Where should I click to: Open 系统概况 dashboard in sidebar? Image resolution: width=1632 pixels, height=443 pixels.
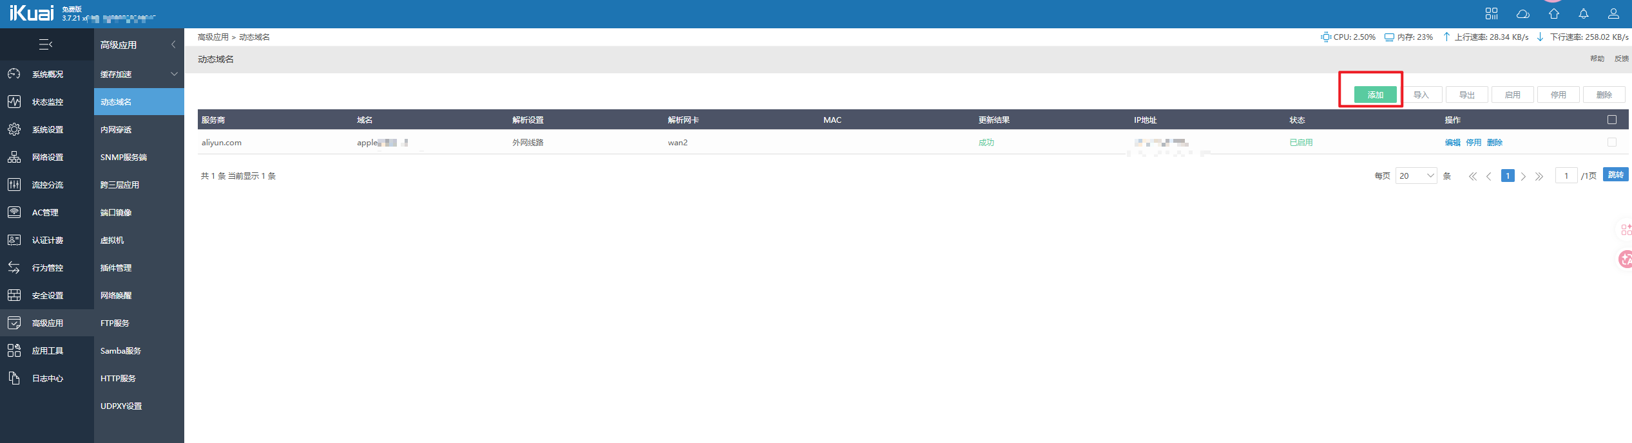47,75
